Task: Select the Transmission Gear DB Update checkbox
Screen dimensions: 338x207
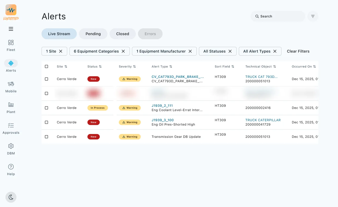Action: [x=46, y=137]
